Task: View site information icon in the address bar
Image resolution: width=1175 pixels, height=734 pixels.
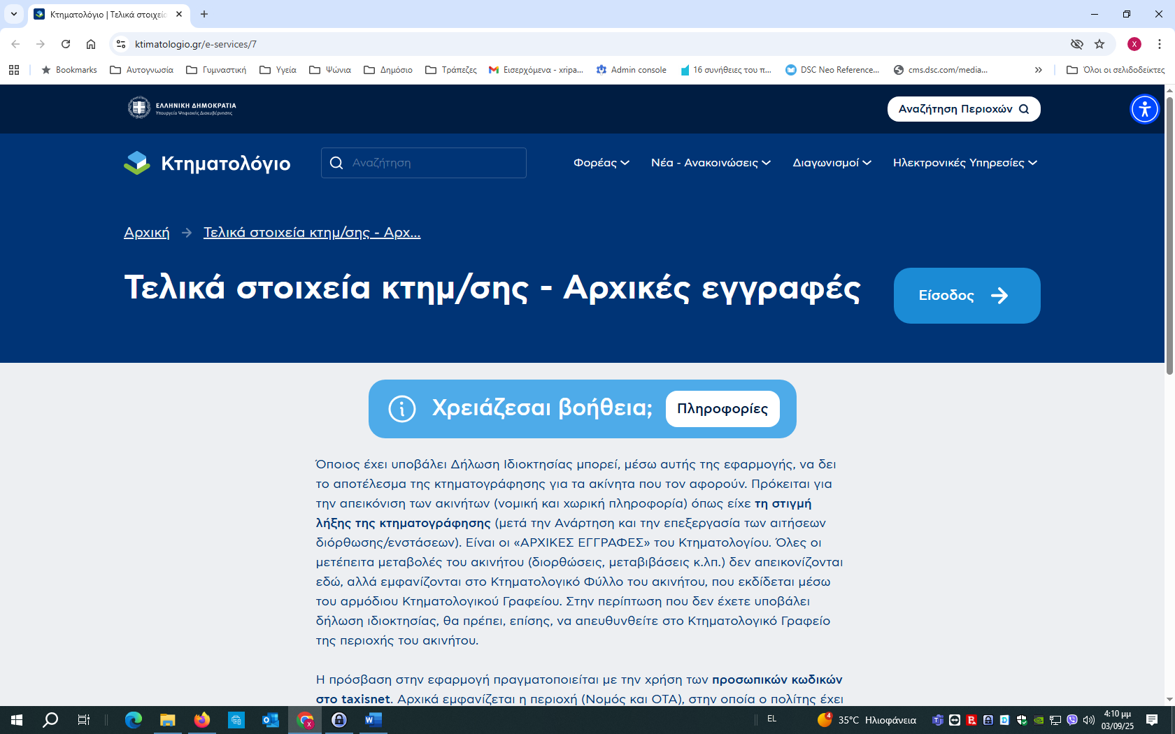Action: click(x=121, y=44)
